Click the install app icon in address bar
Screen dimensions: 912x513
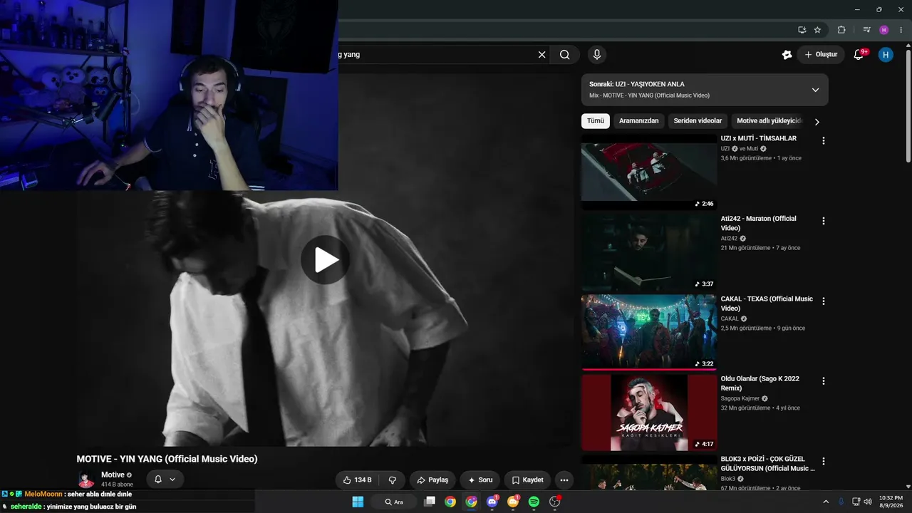pos(802,30)
